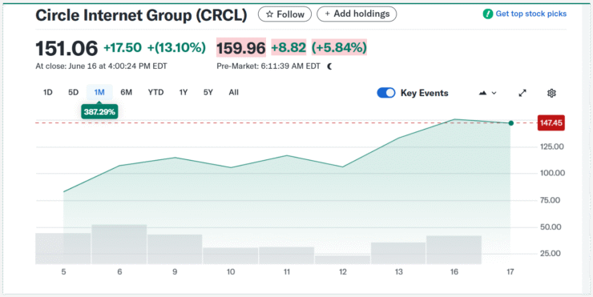Image resolution: width=593 pixels, height=297 pixels.
Task: Switch to the 5D range
Action: (73, 93)
